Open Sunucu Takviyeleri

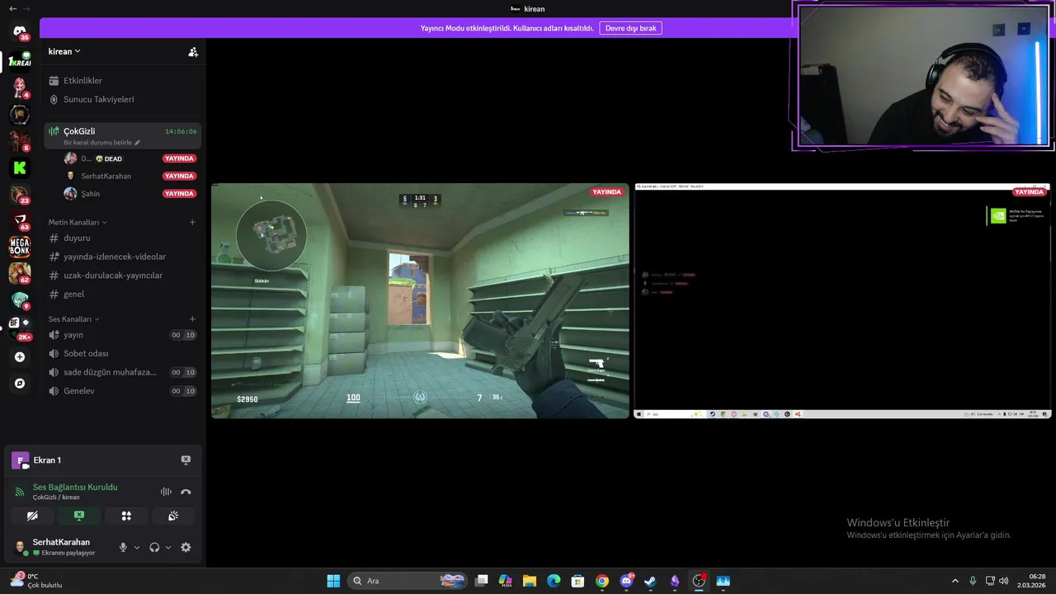pyautogui.click(x=122, y=99)
